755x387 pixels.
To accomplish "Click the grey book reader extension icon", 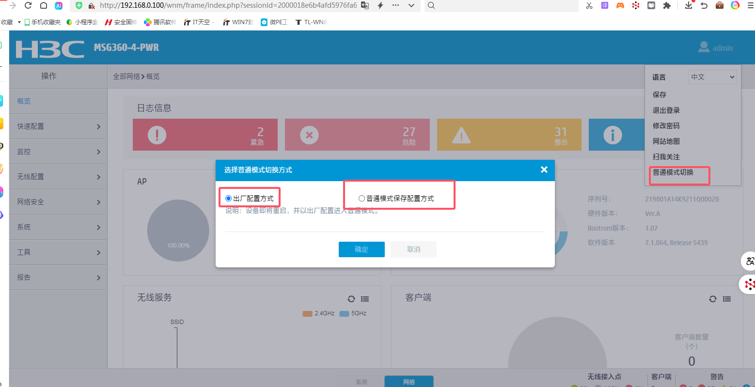I will 652,6.
